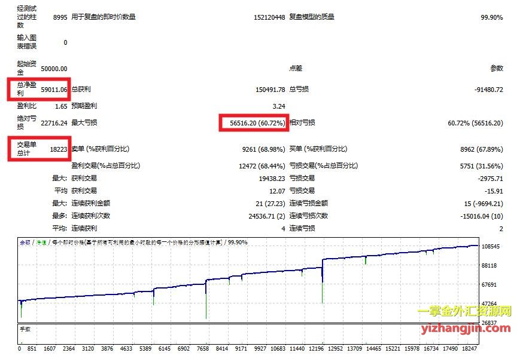Click the 9171 mark on chart x-axis
This screenshot has height=356, width=520.
click(x=241, y=348)
